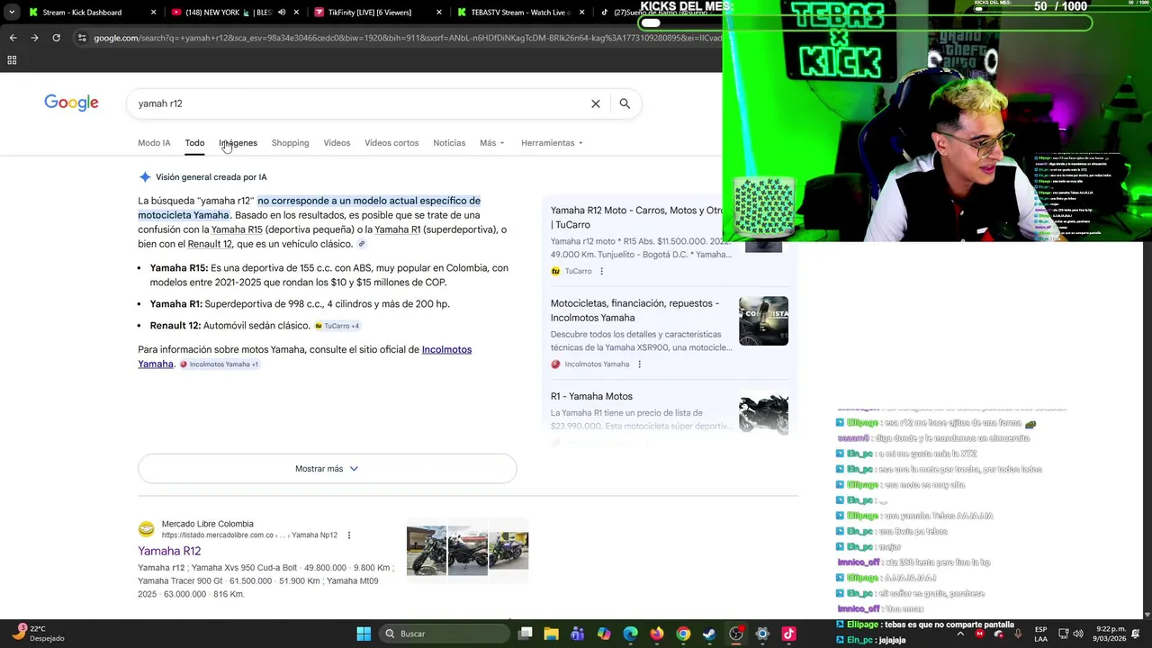Click the browser Forward arrow
Screen dimensions: 1152x648
click(x=34, y=38)
